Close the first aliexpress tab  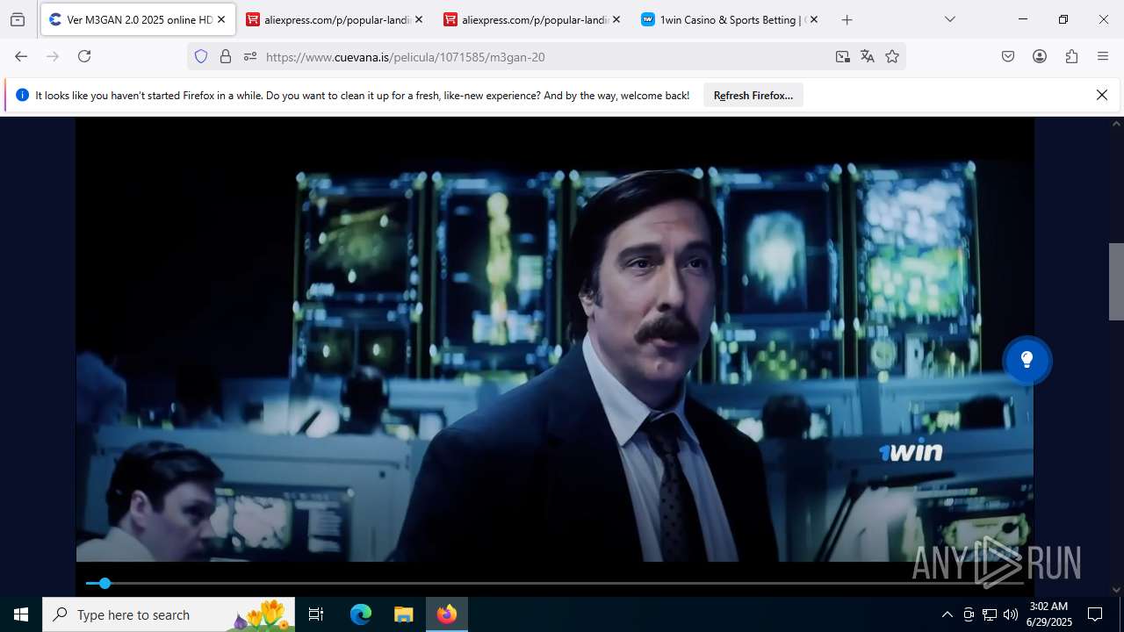click(x=419, y=19)
